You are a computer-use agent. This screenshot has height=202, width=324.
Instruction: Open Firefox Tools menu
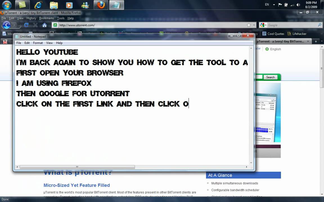61,18
